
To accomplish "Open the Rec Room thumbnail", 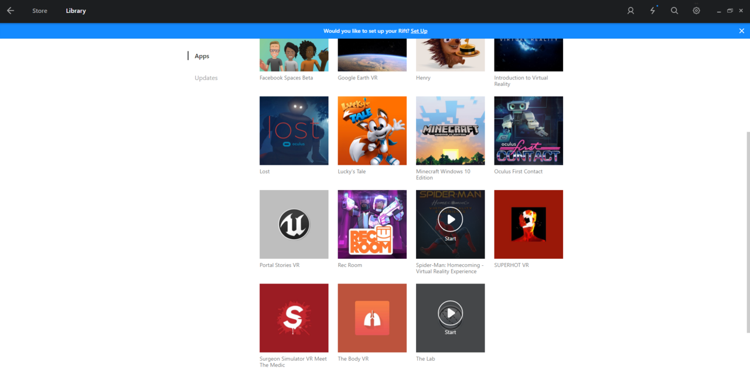I will pyautogui.click(x=372, y=224).
